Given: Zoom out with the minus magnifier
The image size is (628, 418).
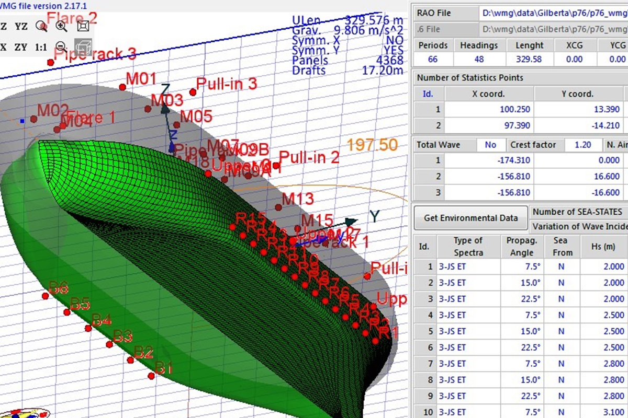Looking at the screenshot, I should click(61, 47).
